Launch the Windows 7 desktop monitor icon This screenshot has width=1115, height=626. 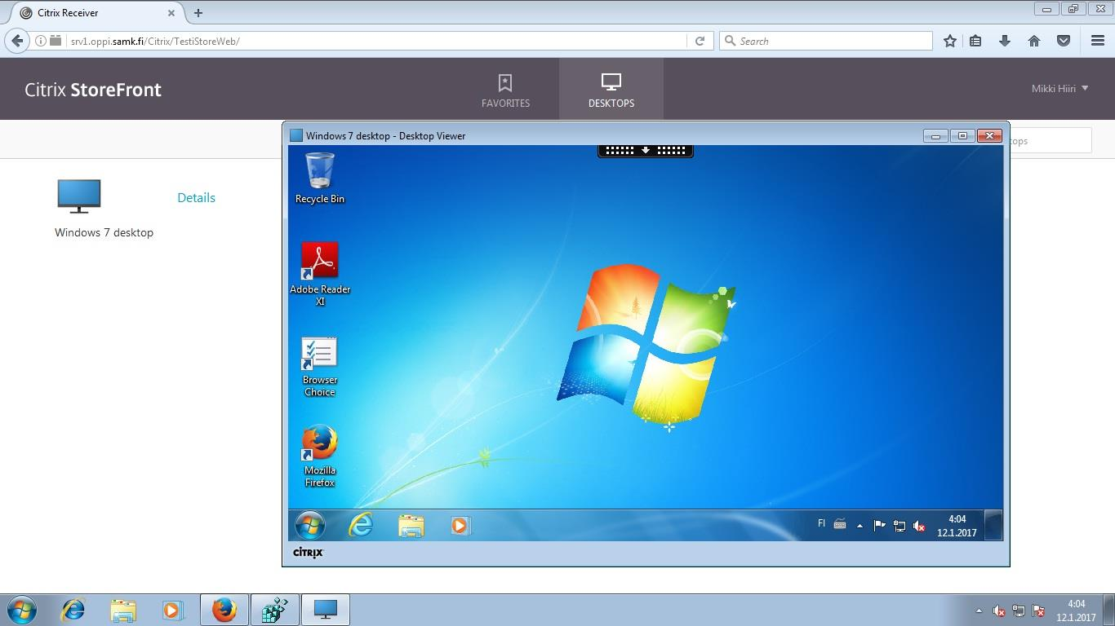[x=79, y=196]
